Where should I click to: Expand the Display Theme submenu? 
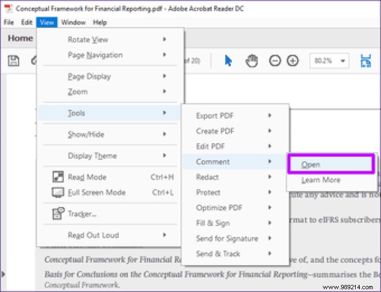[109, 156]
